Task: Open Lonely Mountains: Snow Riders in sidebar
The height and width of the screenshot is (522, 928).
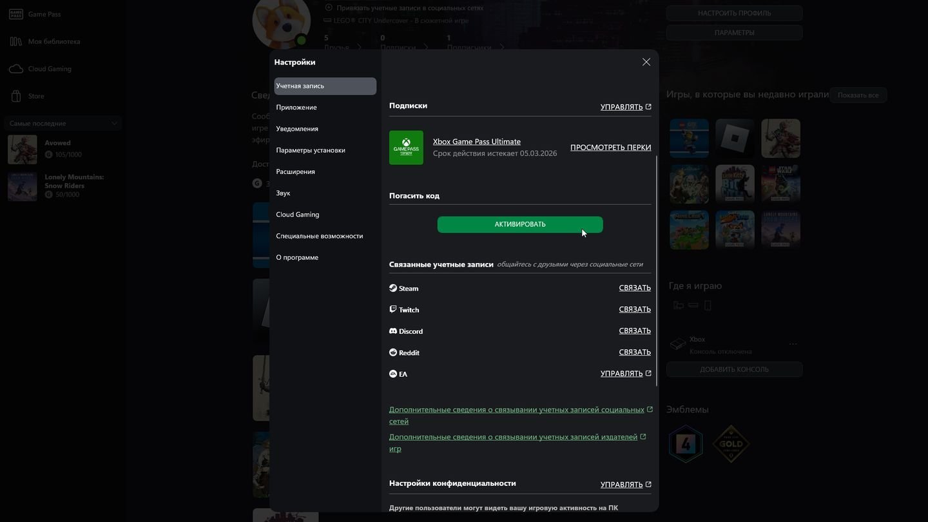Action: (x=63, y=186)
